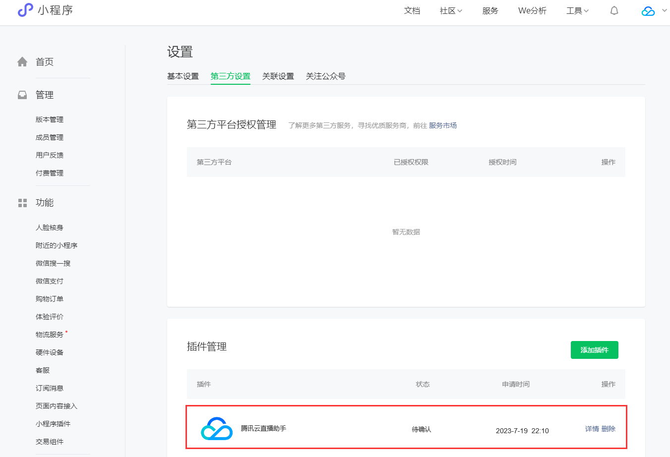Open 人脸核身 in sidebar
The height and width of the screenshot is (457, 670).
(x=50, y=228)
